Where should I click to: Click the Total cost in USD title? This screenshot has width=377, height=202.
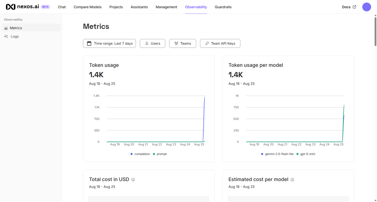109,180
